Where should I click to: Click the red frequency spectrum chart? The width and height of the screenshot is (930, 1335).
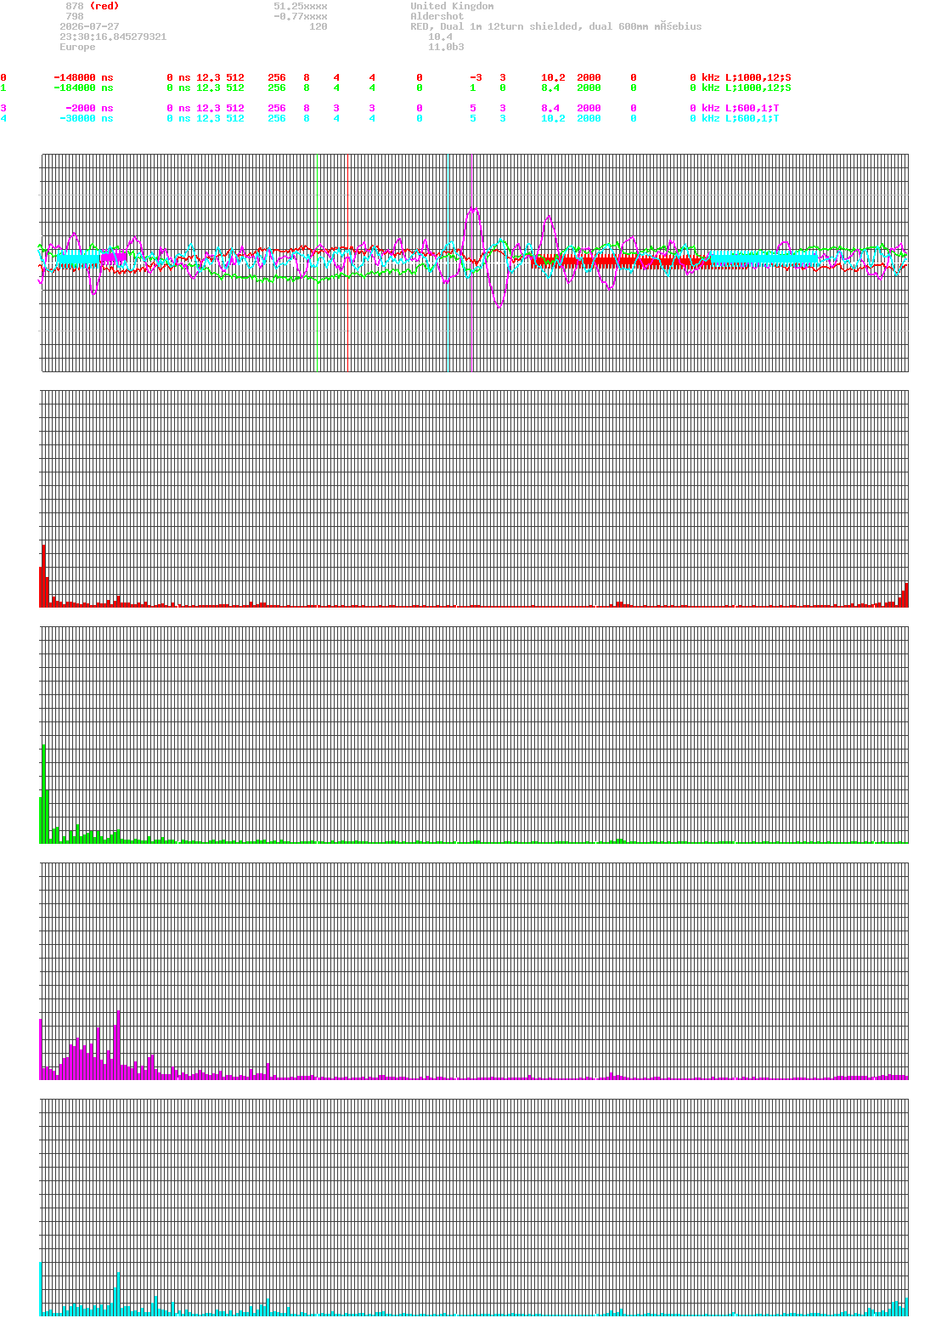tap(474, 499)
